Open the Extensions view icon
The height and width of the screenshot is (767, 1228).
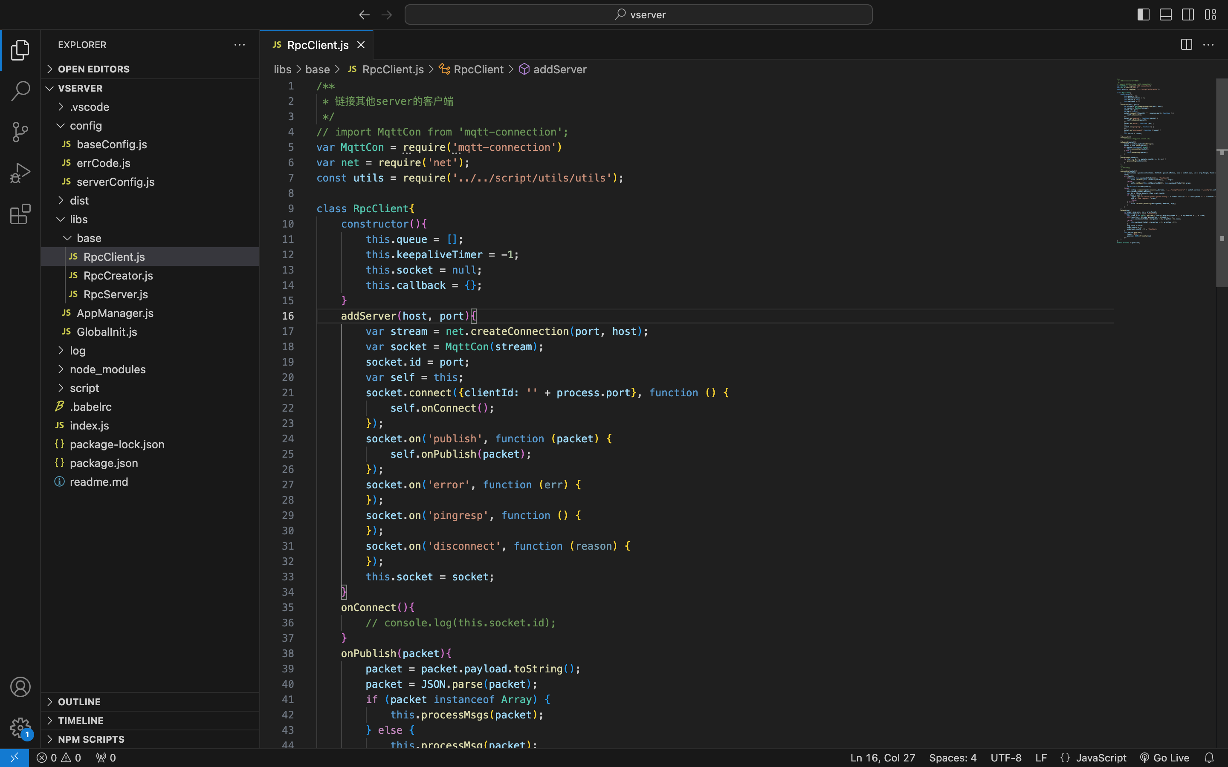pyautogui.click(x=20, y=214)
